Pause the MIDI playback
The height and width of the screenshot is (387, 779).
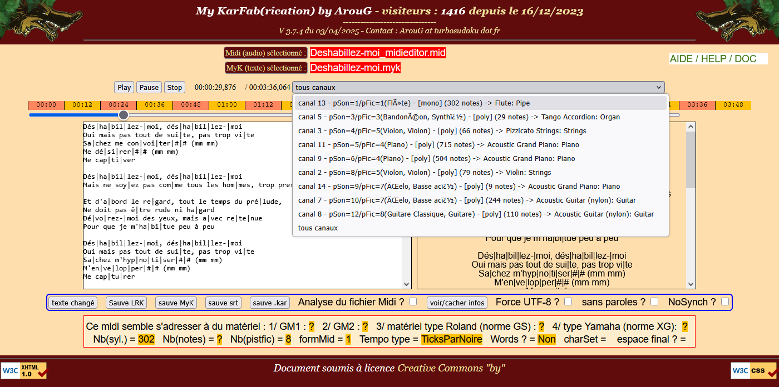coord(149,87)
